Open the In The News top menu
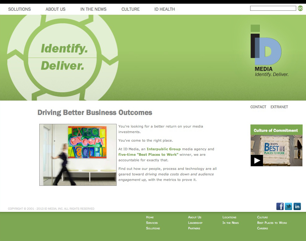The width and height of the screenshot is (306, 241). tap(94, 9)
